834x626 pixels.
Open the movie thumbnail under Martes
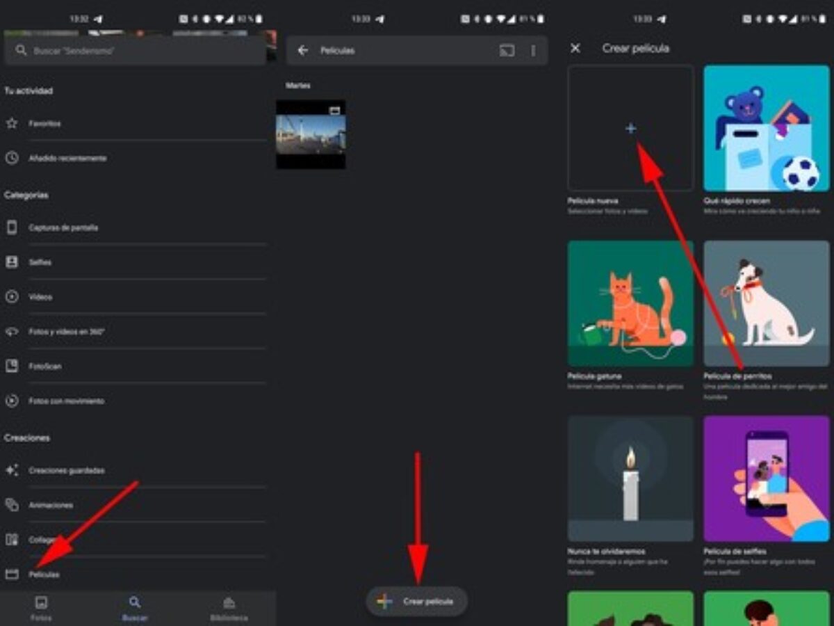[x=311, y=134]
